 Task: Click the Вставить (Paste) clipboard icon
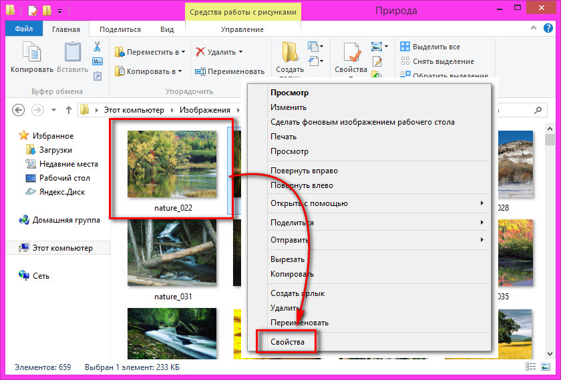73,52
